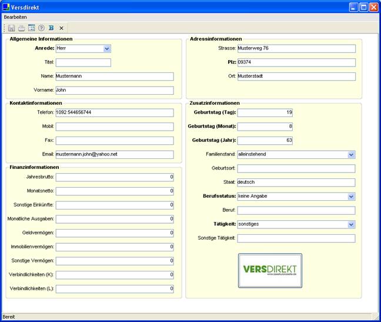Expand the Anrede dropdown
This screenshot has width=381, height=322.
[106, 49]
